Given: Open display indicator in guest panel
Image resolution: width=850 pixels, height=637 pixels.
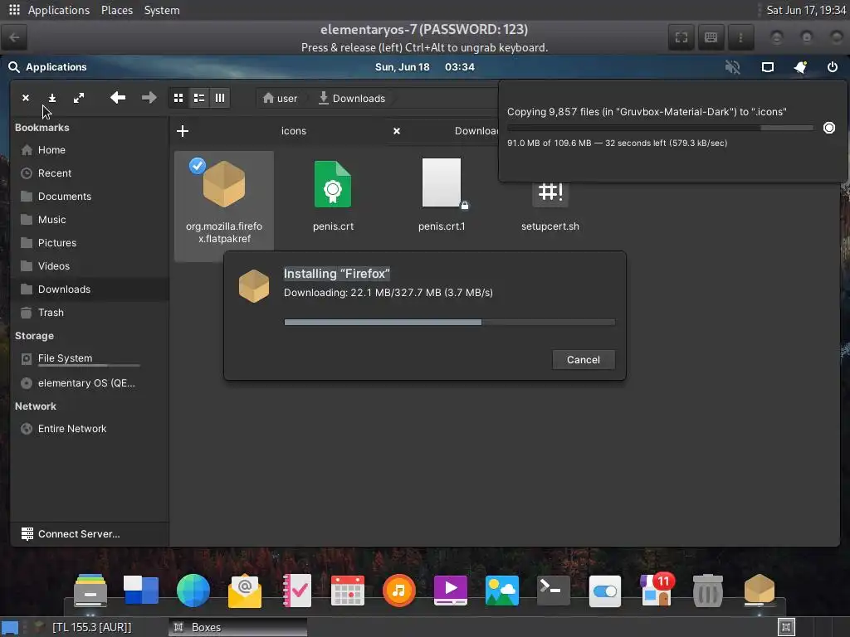Looking at the screenshot, I should pyautogui.click(x=768, y=67).
